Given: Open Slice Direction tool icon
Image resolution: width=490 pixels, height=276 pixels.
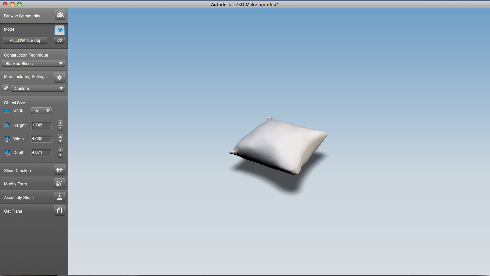Looking at the screenshot, I should (60, 170).
